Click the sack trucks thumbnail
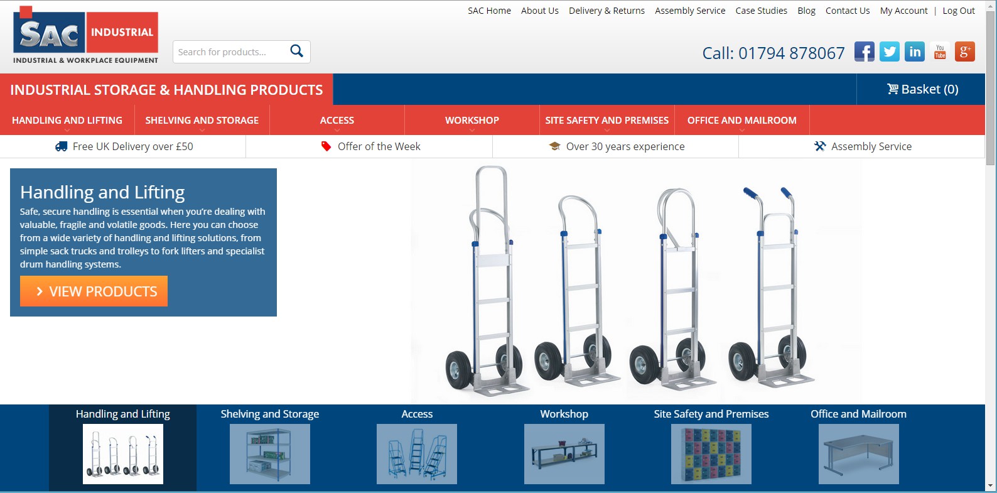This screenshot has width=997, height=493. tap(123, 454)
